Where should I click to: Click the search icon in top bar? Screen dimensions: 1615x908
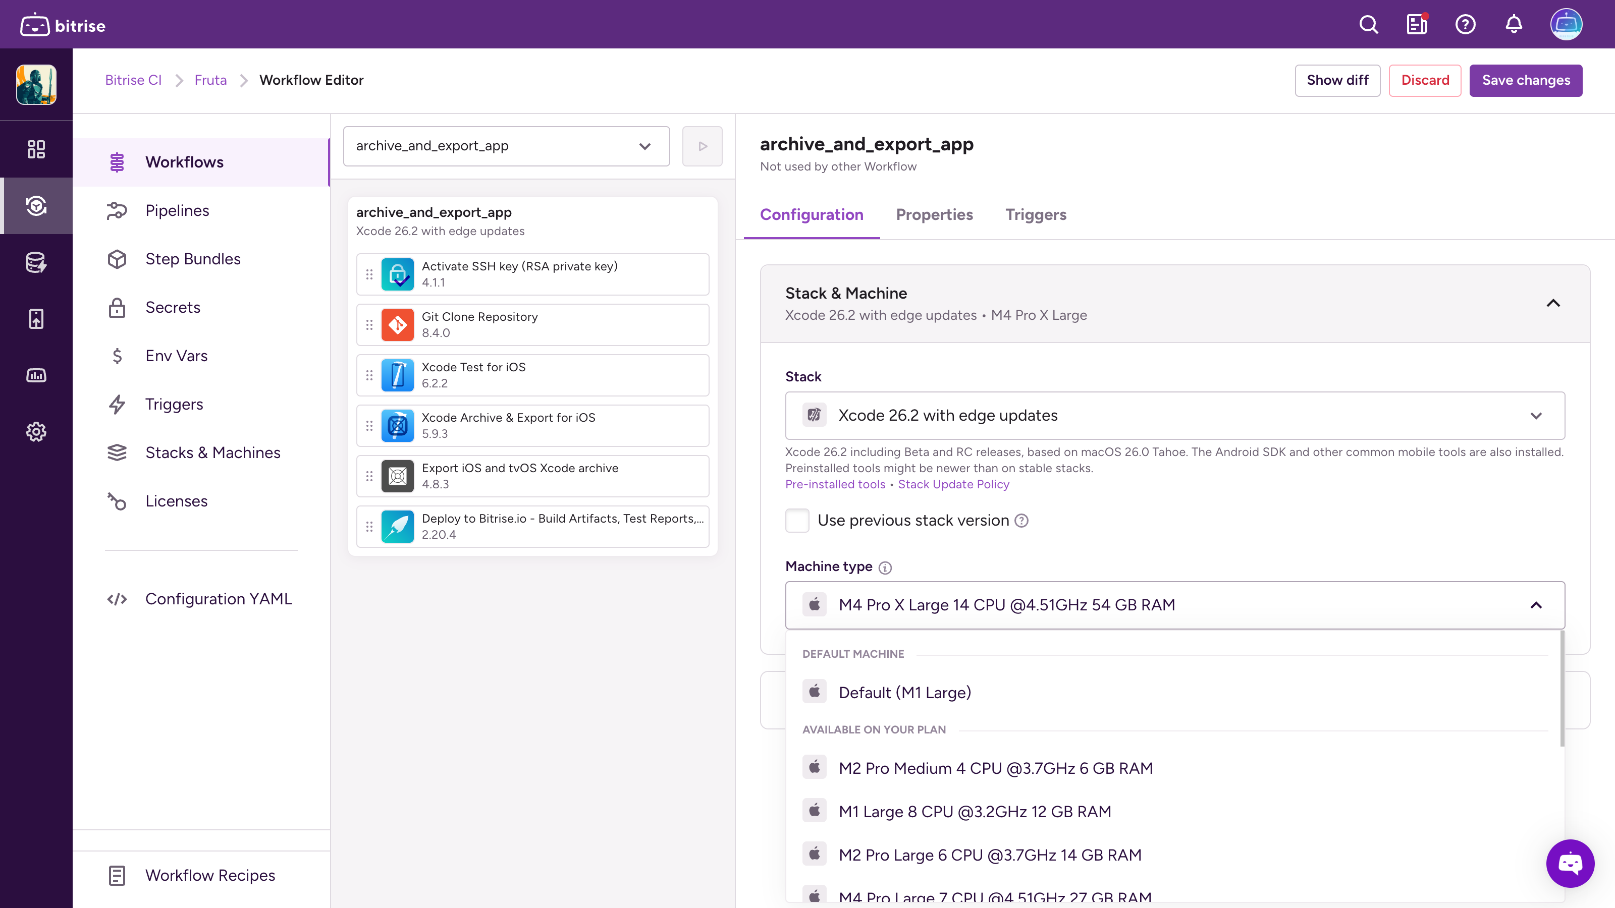click(1368, 24)
